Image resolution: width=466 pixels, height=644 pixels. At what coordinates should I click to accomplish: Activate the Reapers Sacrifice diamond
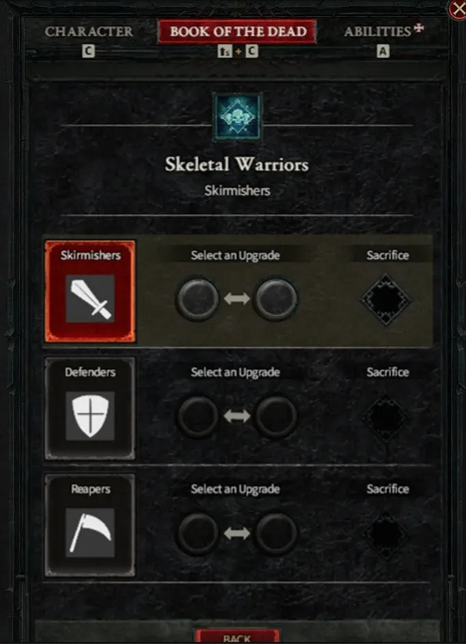[x=386, y=535]
